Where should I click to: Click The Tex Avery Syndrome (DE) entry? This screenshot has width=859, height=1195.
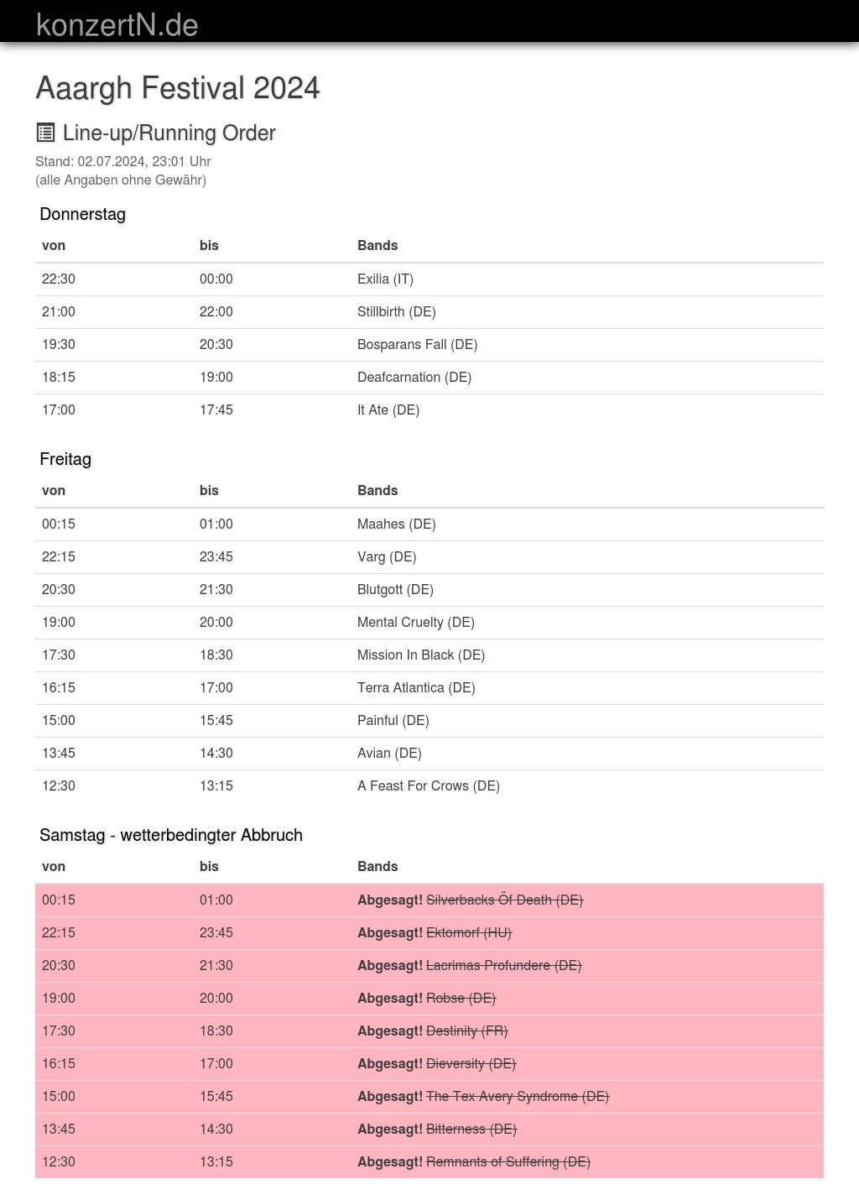[x=517, y=1097]
